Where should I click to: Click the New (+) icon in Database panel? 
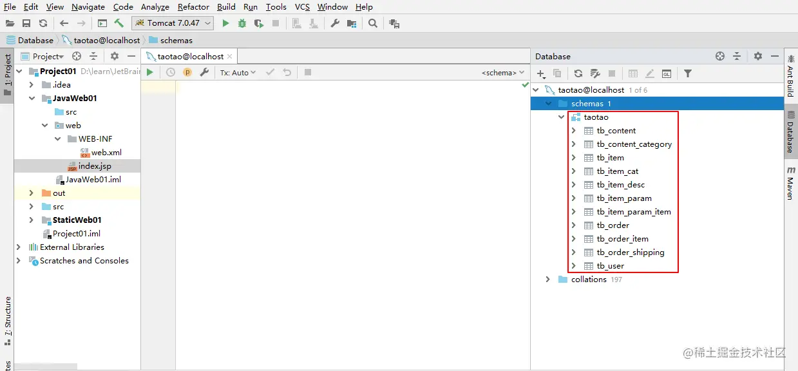click(541, 73)
